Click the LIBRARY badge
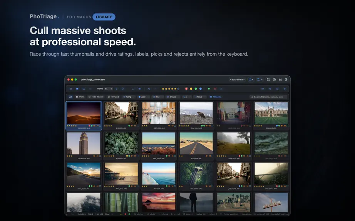Image resolution: width=355 pixels, height=221 pixels. pyautogui.click(x=104, y=17)
